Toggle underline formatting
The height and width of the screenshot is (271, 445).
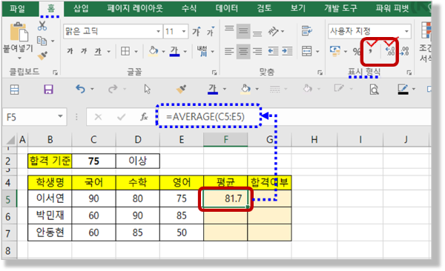(x=98, y=52)
